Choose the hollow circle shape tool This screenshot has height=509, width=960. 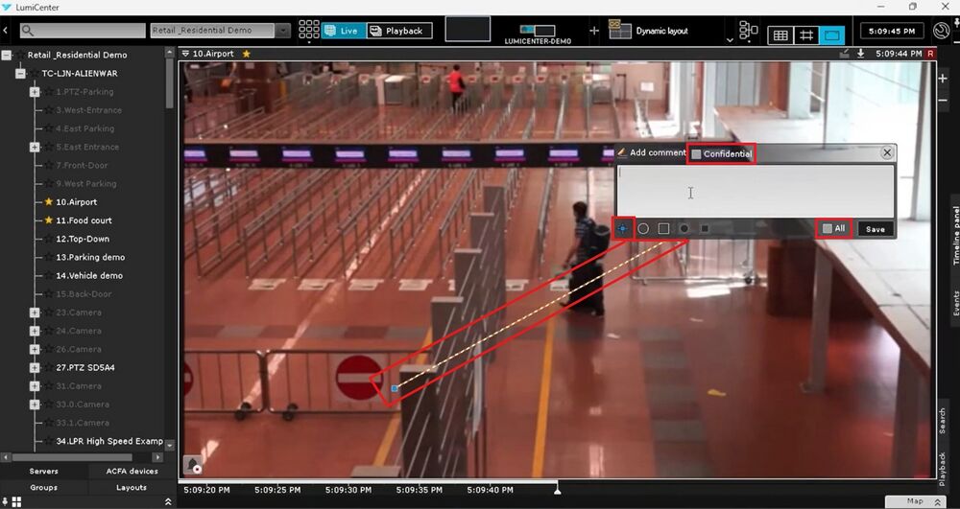643,229
